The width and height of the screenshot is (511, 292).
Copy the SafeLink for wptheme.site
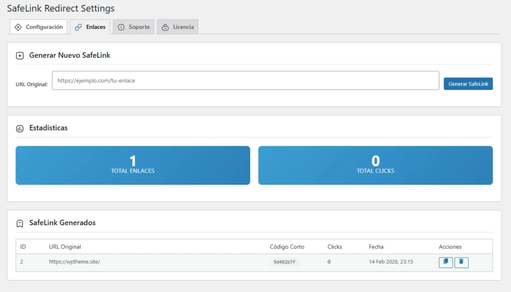(x=446, y=262)
